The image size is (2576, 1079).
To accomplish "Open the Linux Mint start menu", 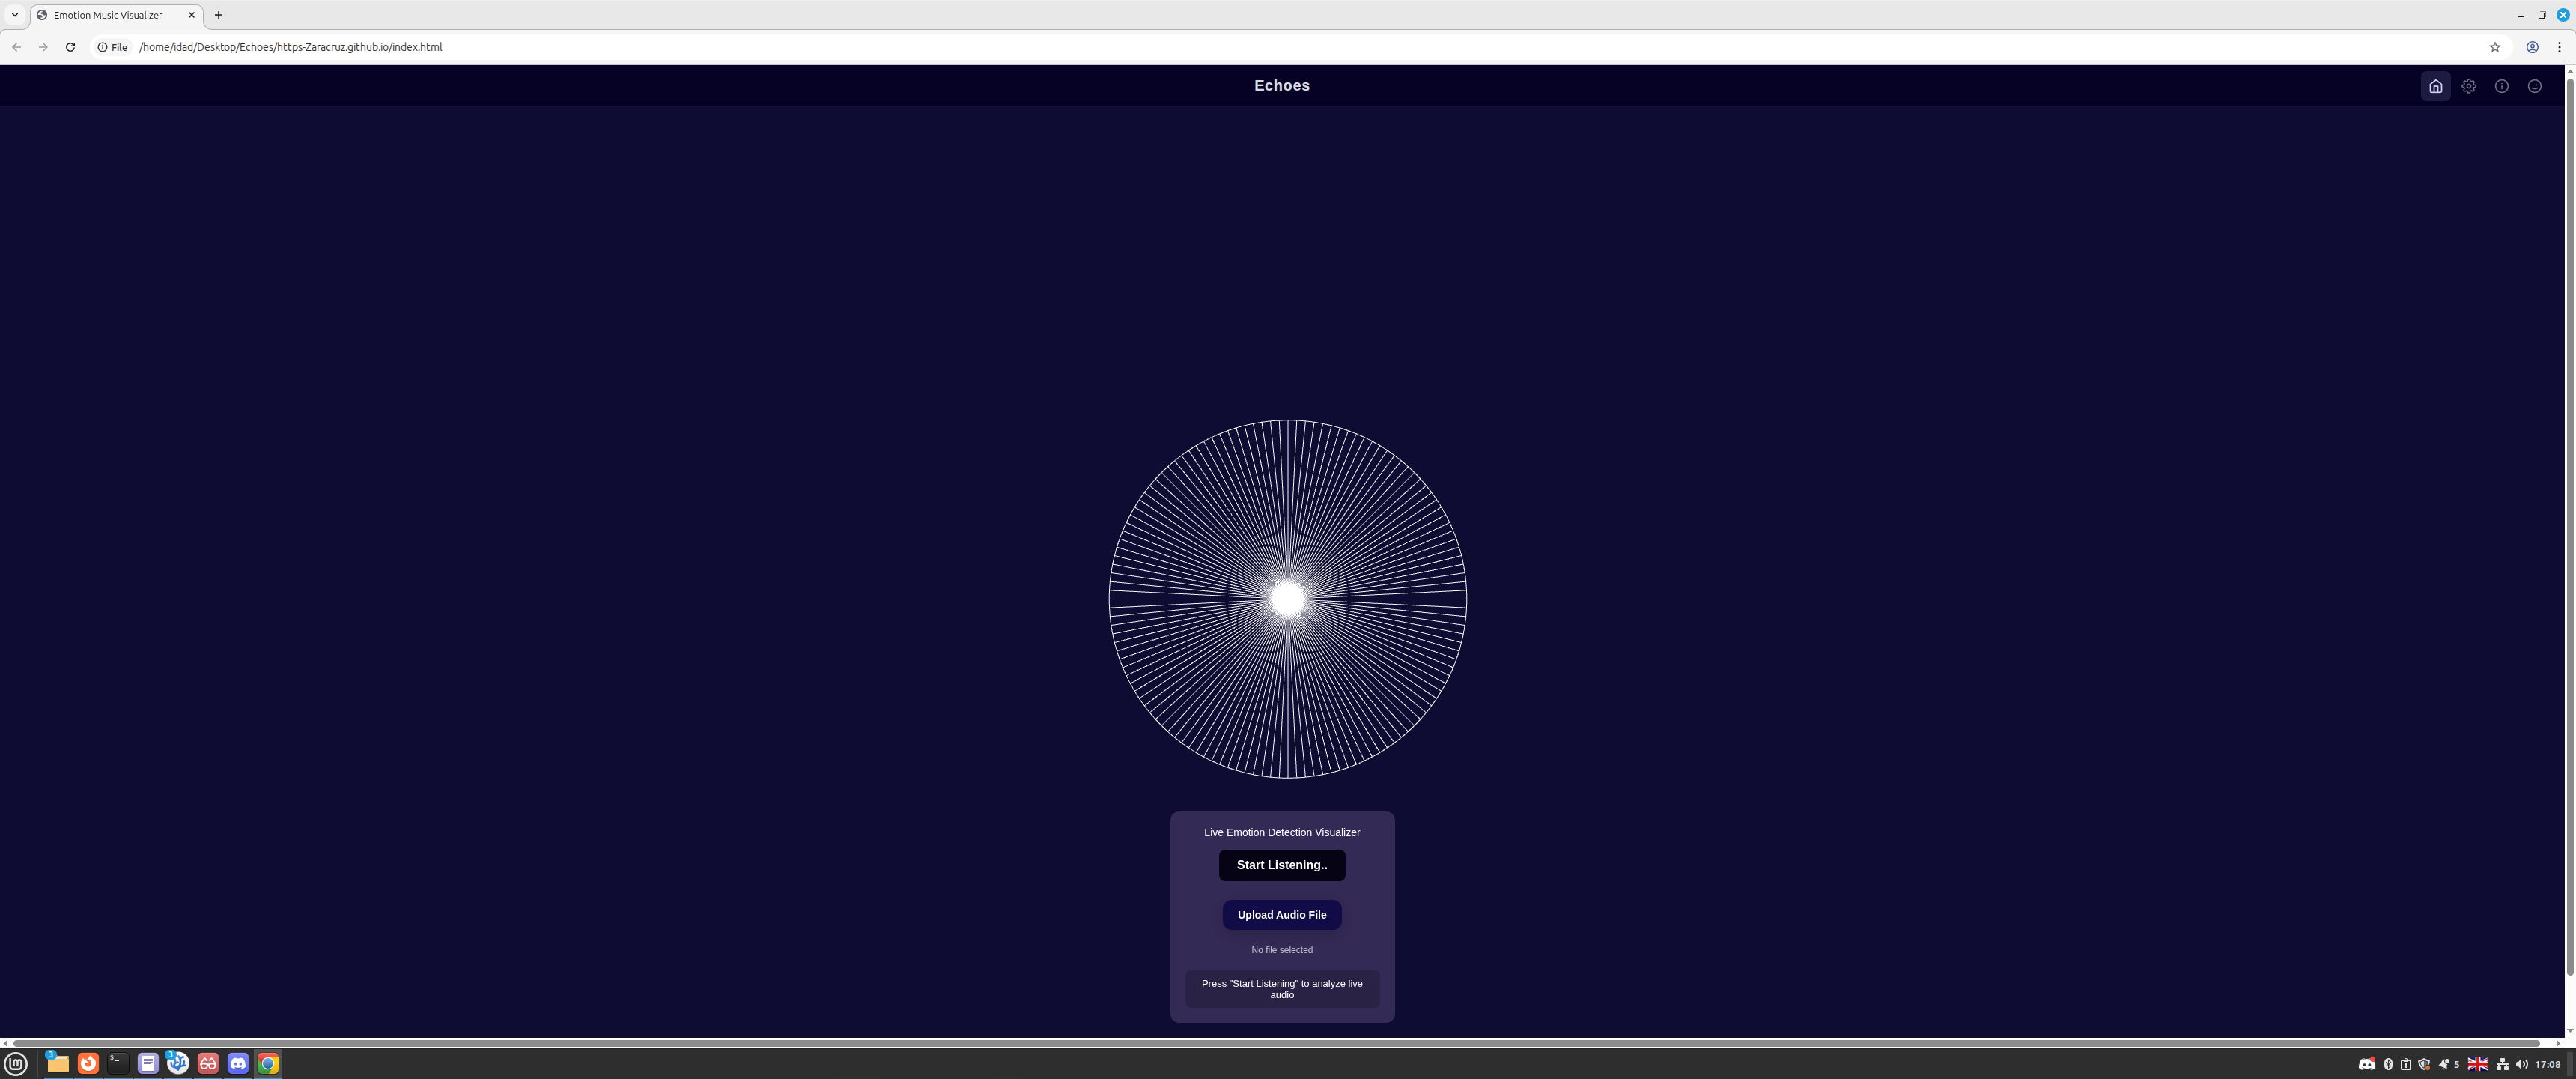I will [x=16, y=1064].
